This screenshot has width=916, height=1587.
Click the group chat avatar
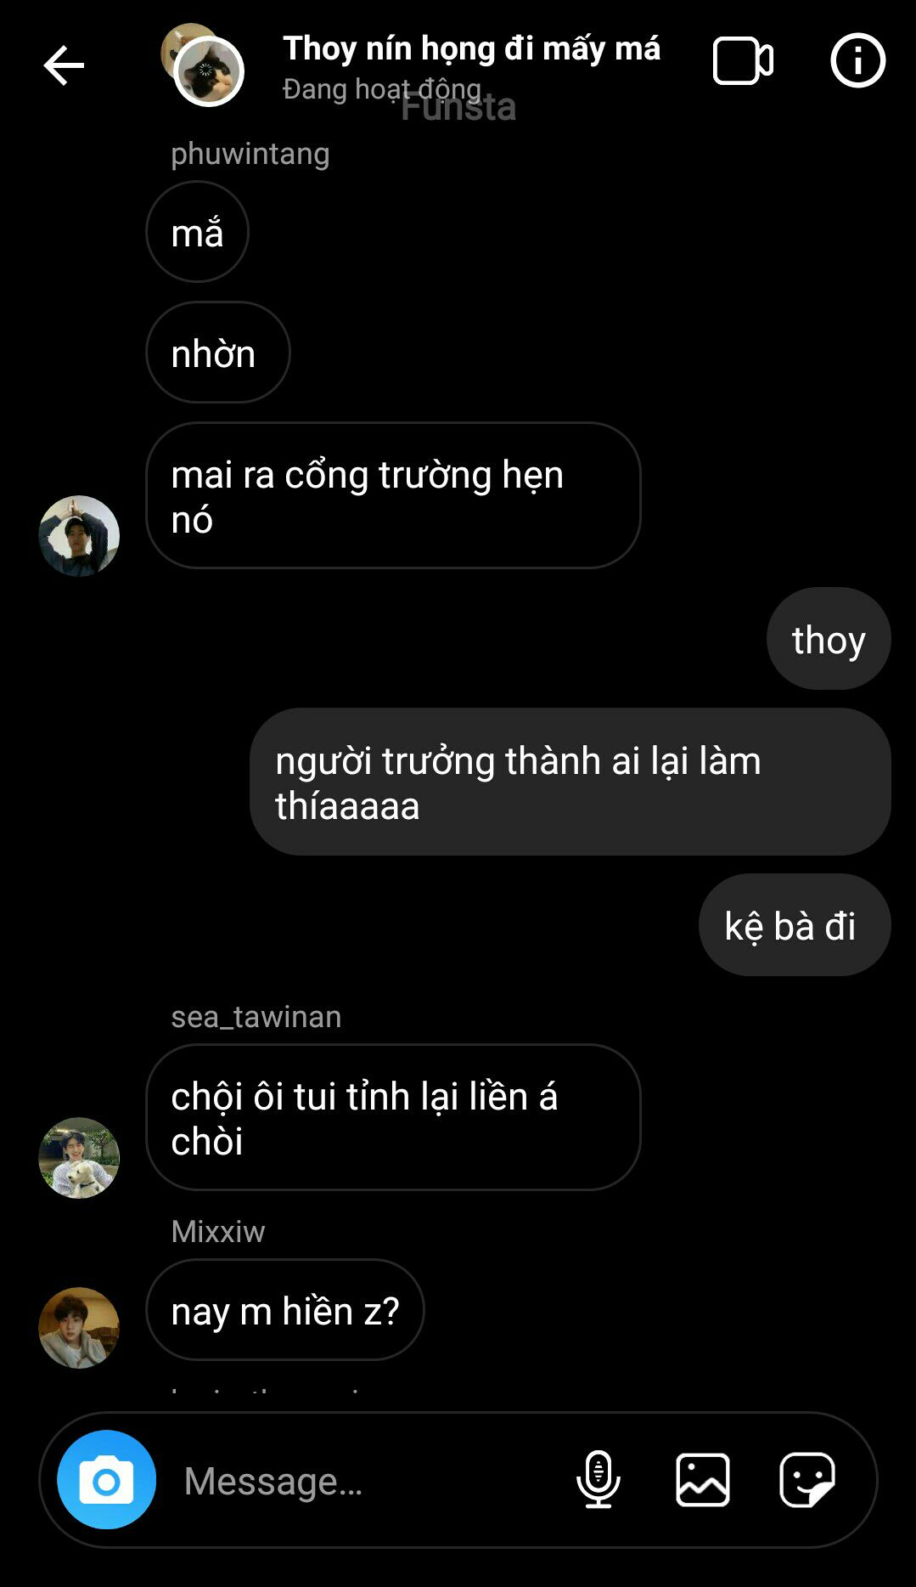[x=204, y=65]
